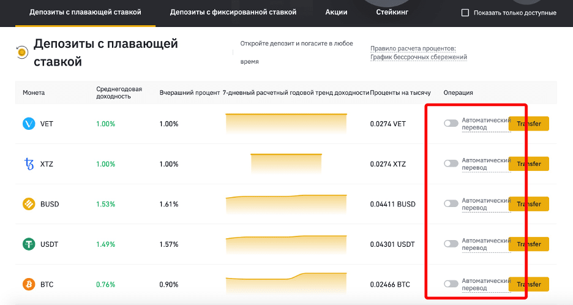This screenshot has height=305, width=573.
Task: Click the flexible deposits heading coin icon
Action: tap(22, 53)
